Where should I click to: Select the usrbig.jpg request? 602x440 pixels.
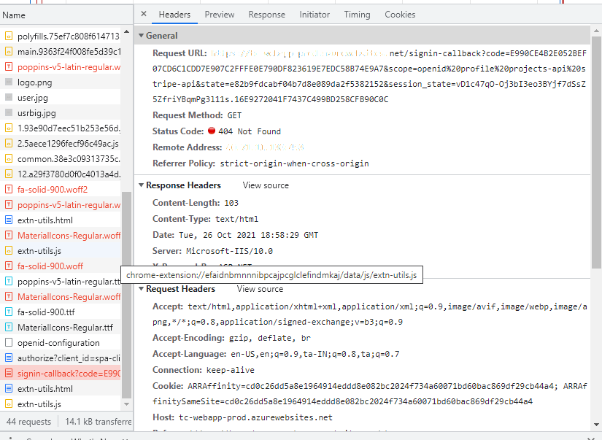pyautogui.click(x=61, y=113)
